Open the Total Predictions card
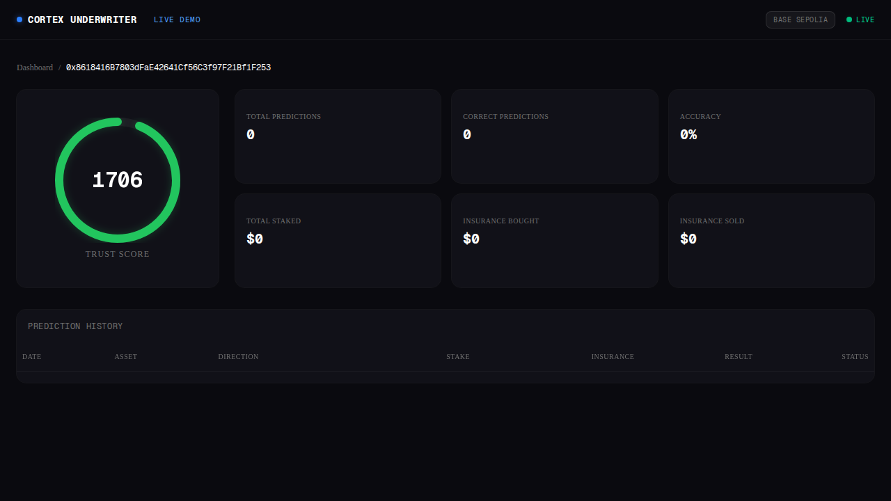This screenshot has width=891, height=501. coord(338,136)
